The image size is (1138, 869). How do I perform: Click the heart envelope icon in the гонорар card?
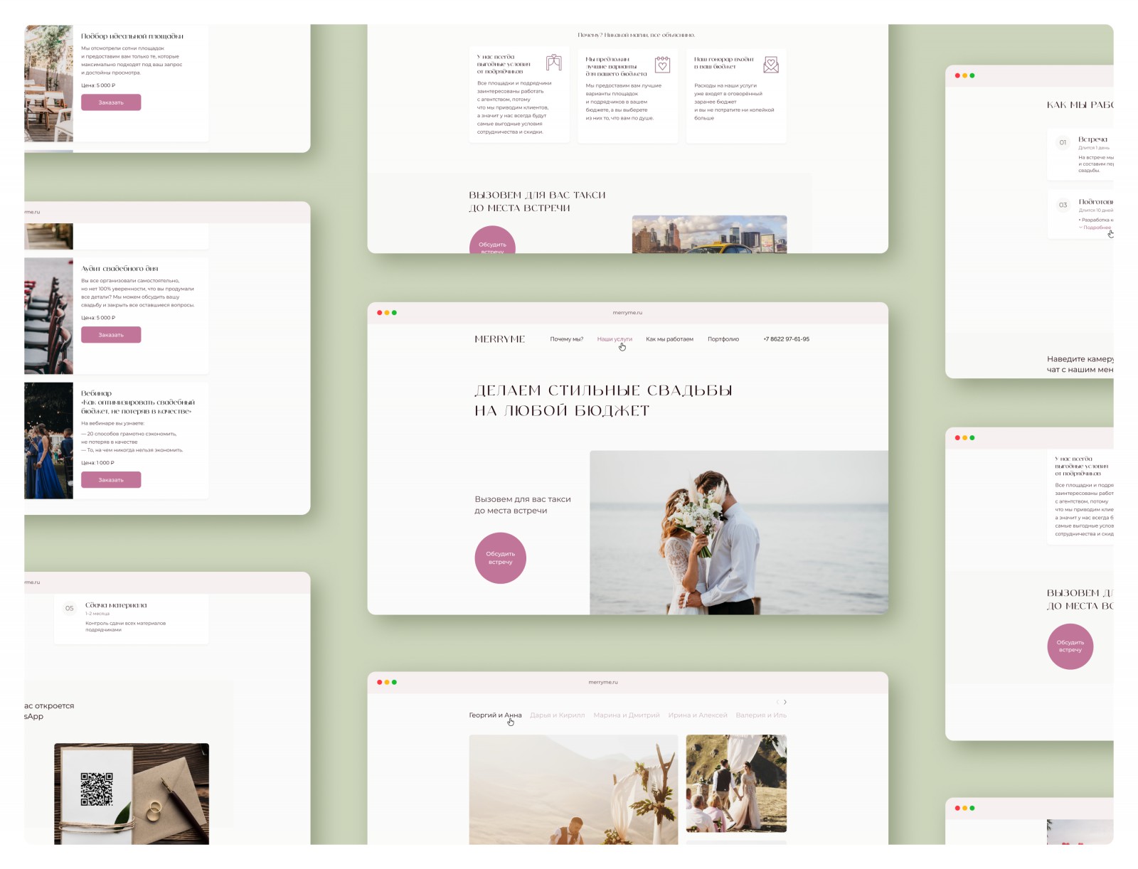(x=771, y=65)
